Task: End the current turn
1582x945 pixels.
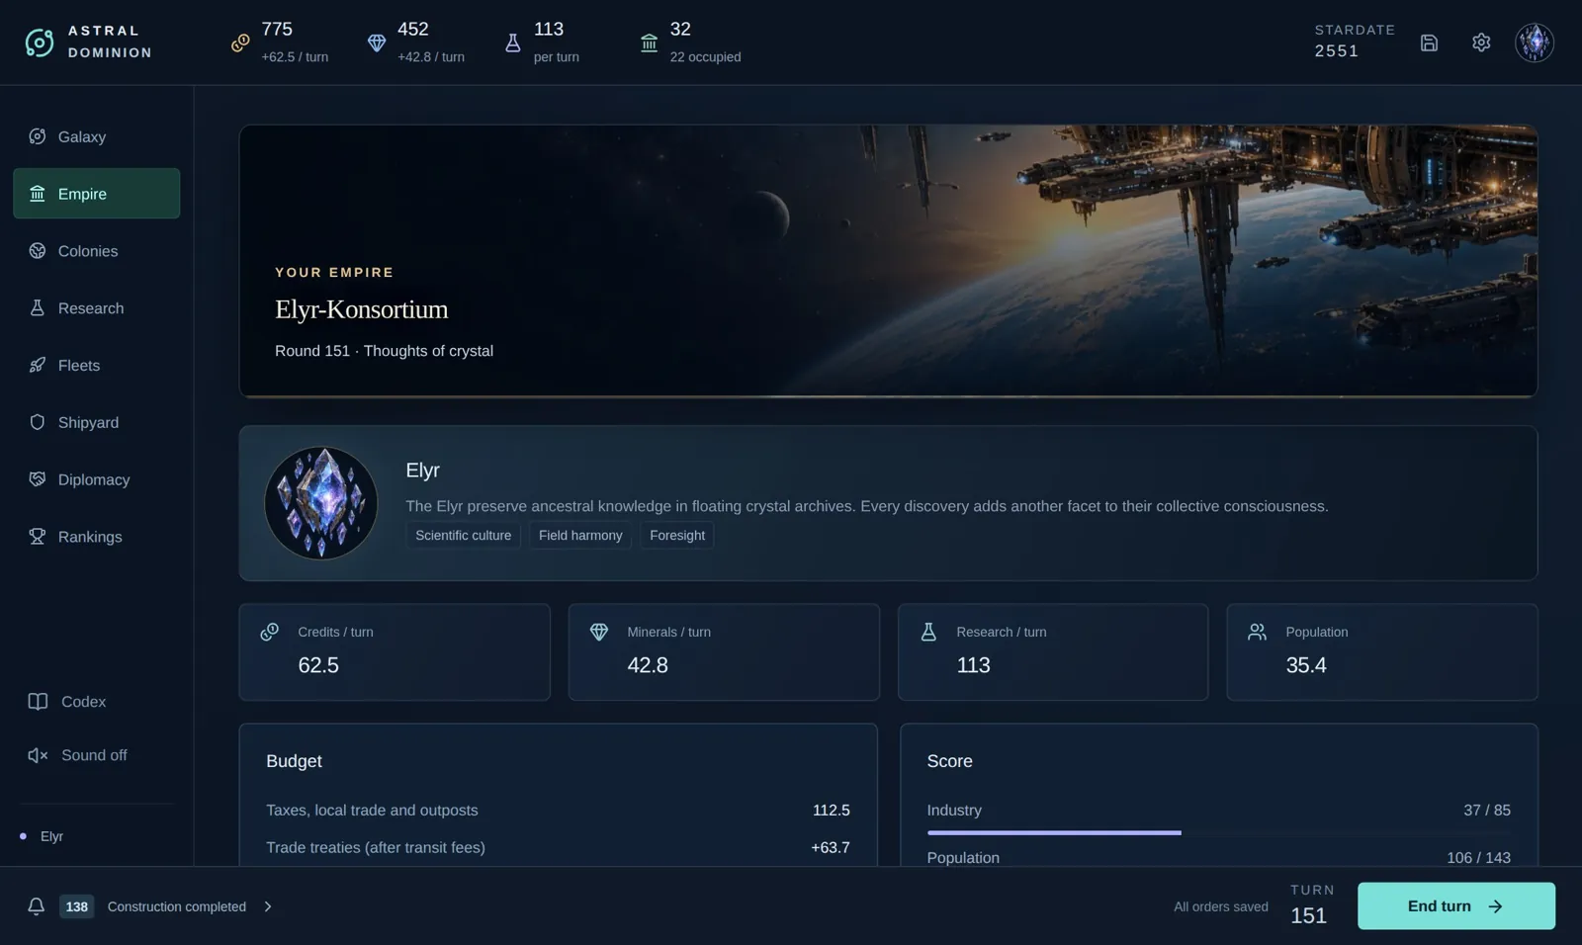Action: pyautogui.click(x=1455, y=906)
